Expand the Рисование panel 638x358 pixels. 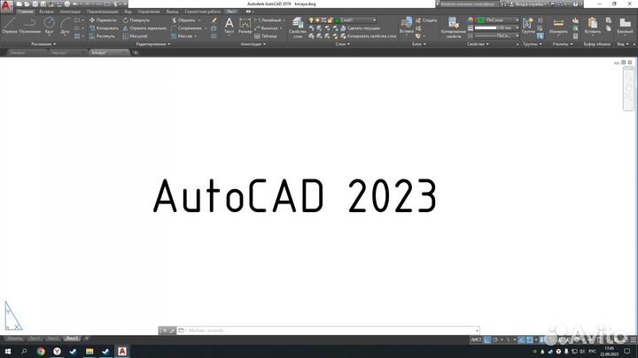click(x=44, y=44)
